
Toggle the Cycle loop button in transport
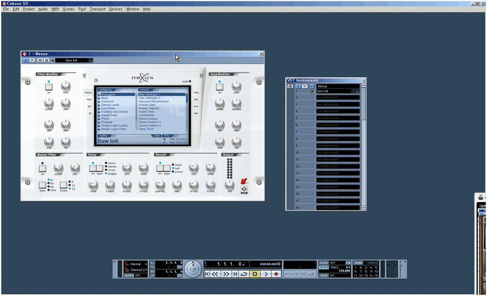[243, 274]
